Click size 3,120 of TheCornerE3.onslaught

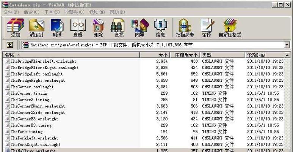[162, 119]
